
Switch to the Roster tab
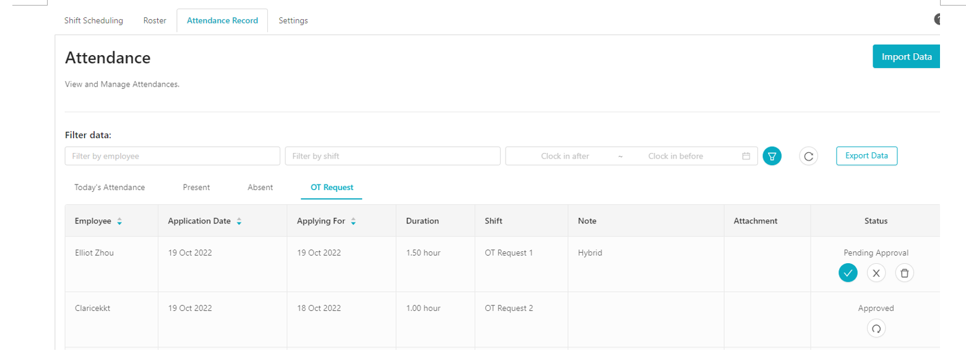(x=155, y=20)
